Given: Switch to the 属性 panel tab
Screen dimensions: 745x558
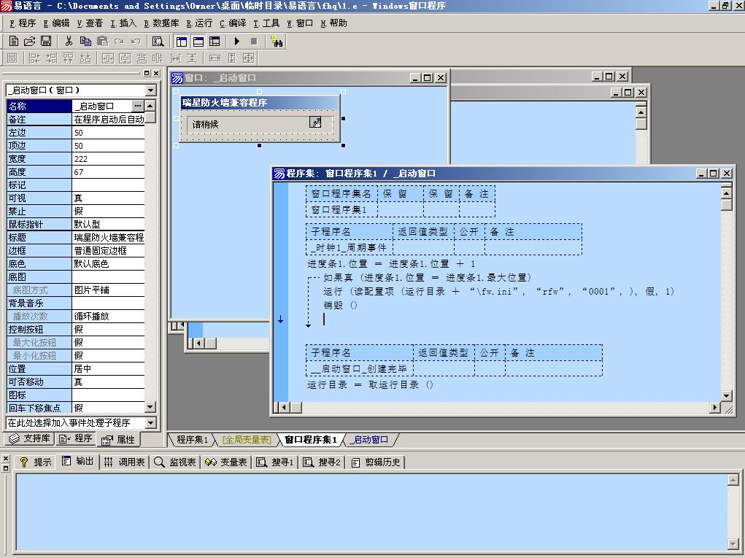Looking at the screenshot, I should click(x=119, y=440).
